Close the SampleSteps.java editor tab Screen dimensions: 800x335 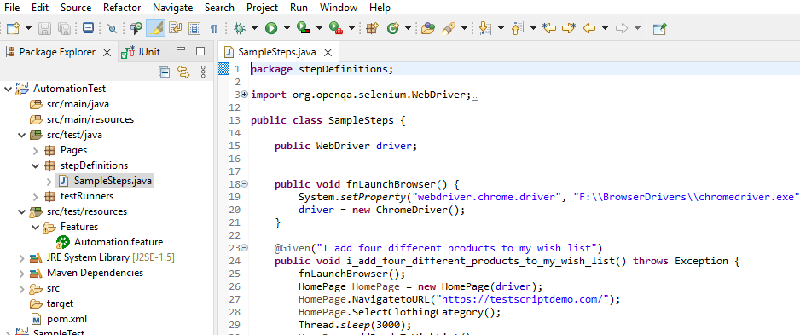coord(328,52)
